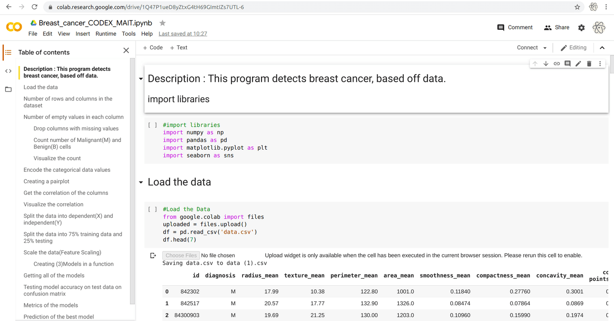
Task: Collapse the Load the data section
Action: [x=141, y=182]
